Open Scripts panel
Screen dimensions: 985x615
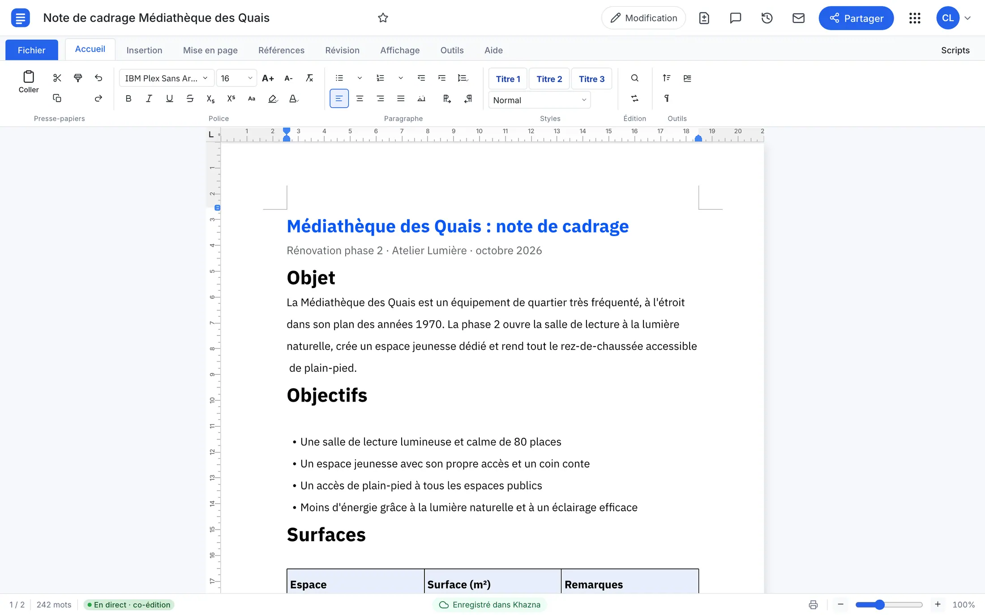click(x=955, y=50)
